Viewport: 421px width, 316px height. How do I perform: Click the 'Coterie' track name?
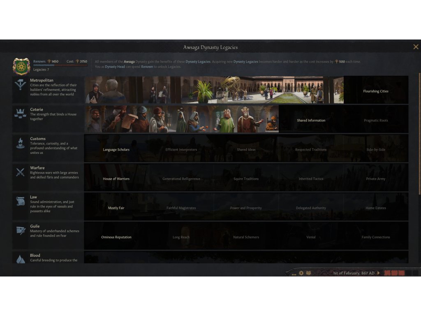click(37, 109)
